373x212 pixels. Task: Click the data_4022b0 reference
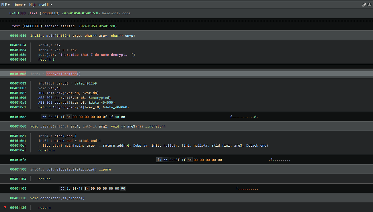86,83
